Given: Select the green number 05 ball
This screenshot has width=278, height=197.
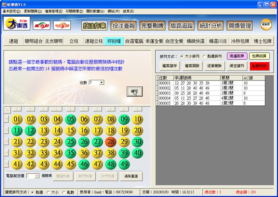Looking at the screenshot, I should (70, 119).
